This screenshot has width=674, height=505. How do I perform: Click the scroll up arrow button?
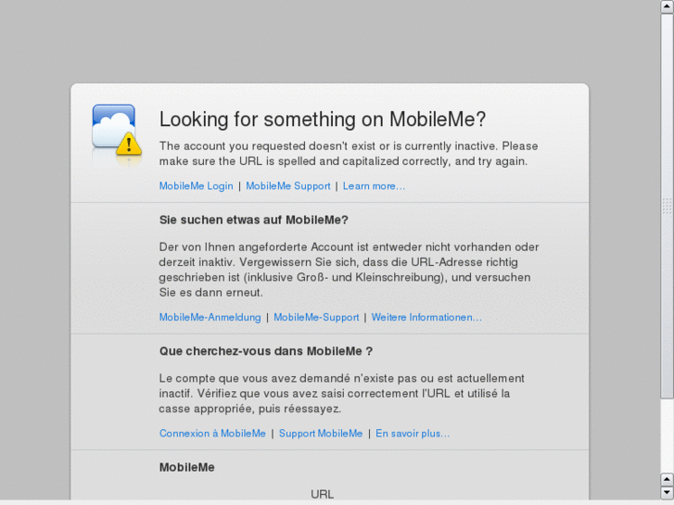667,479
